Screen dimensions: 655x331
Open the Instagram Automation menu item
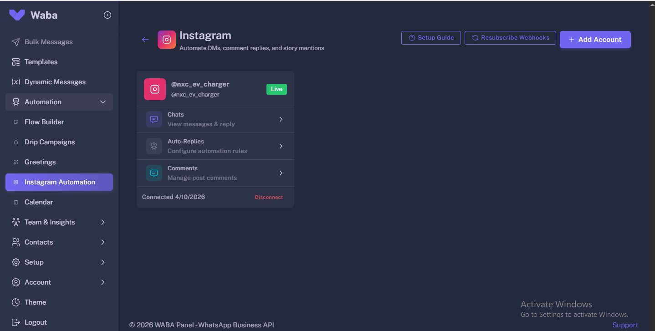59,182
